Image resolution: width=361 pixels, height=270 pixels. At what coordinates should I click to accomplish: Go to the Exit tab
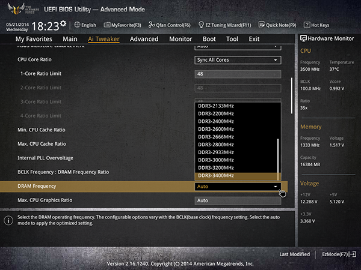point(254,39)
